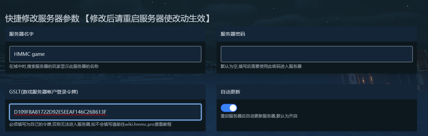428x136 pixels.
Task: Select the GSLT token input field
Action: (x=105, y=112)
